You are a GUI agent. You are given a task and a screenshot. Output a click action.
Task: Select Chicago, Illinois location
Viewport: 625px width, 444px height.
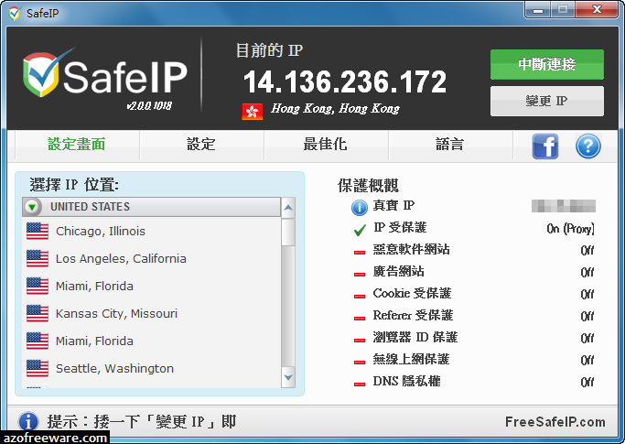(152, 231)
